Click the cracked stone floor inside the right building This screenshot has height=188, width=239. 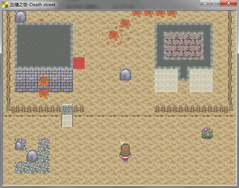pyautogui.click(x=184, y=46)
